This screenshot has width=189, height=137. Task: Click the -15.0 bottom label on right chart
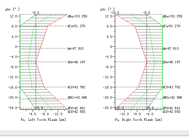coord(120,108)
